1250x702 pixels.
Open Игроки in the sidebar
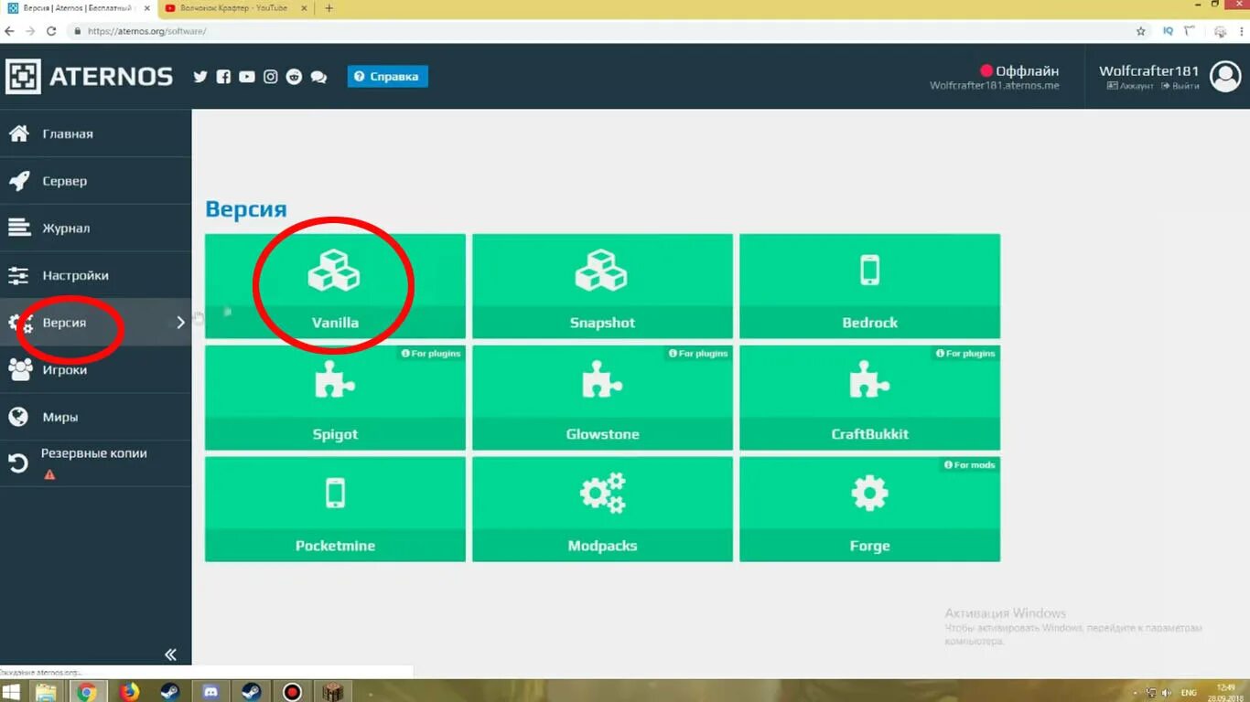point(95,369)
